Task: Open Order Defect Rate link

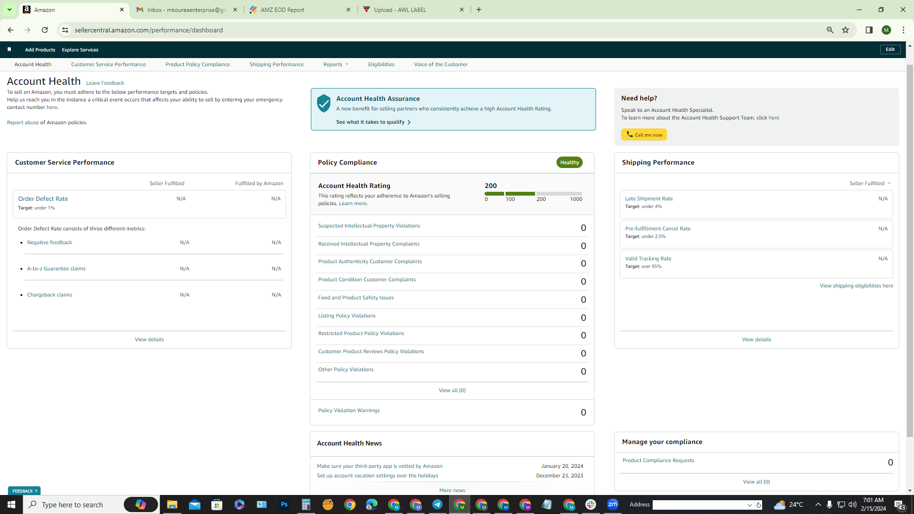Action: tap(43, 198)
